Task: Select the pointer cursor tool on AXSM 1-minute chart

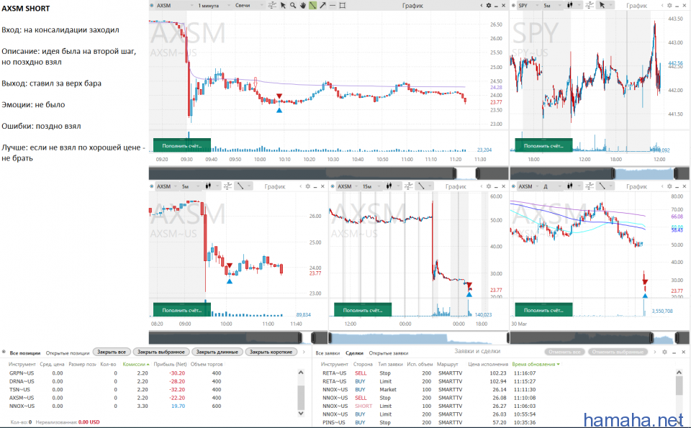Action: click(283, 5)
